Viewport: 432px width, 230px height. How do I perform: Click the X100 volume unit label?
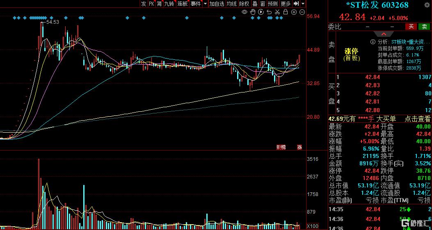[x=313, y=226]
